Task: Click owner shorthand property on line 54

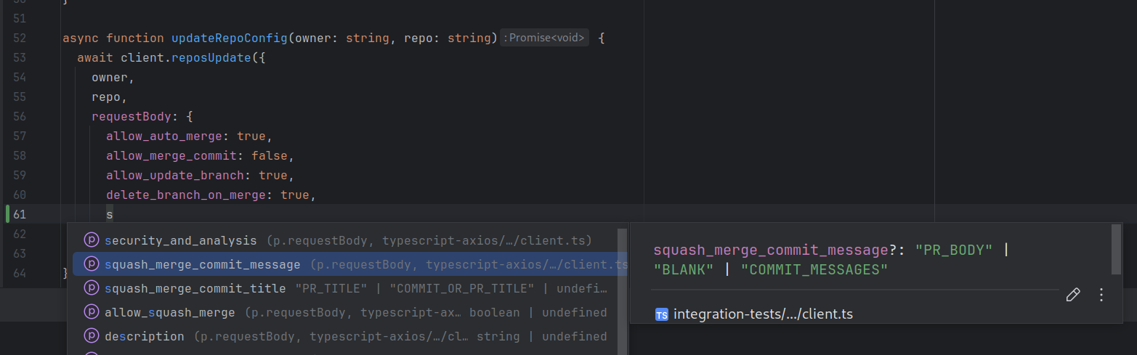Action: (110, 77)
